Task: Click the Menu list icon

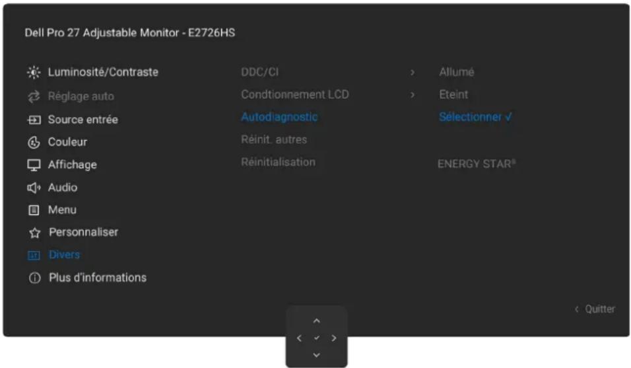Action: (34, 210)
